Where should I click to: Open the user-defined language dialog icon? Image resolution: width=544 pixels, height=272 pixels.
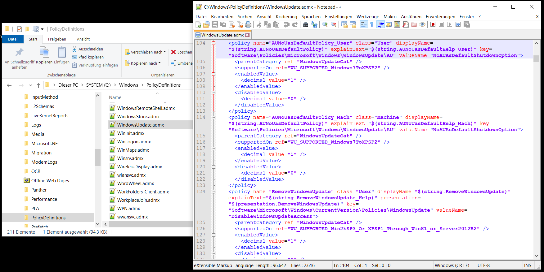389,24
